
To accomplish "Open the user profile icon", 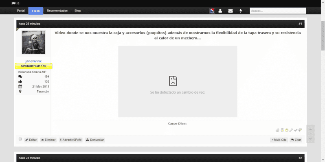I will click(x=220, y=11).
